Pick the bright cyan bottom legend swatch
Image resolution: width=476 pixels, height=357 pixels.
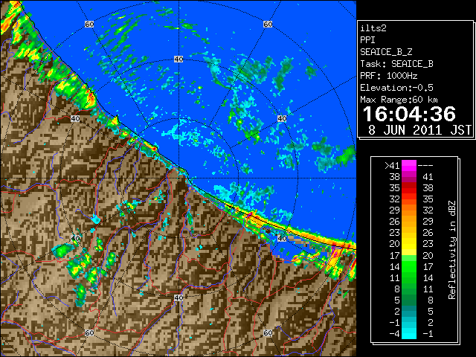click(408, 334)
